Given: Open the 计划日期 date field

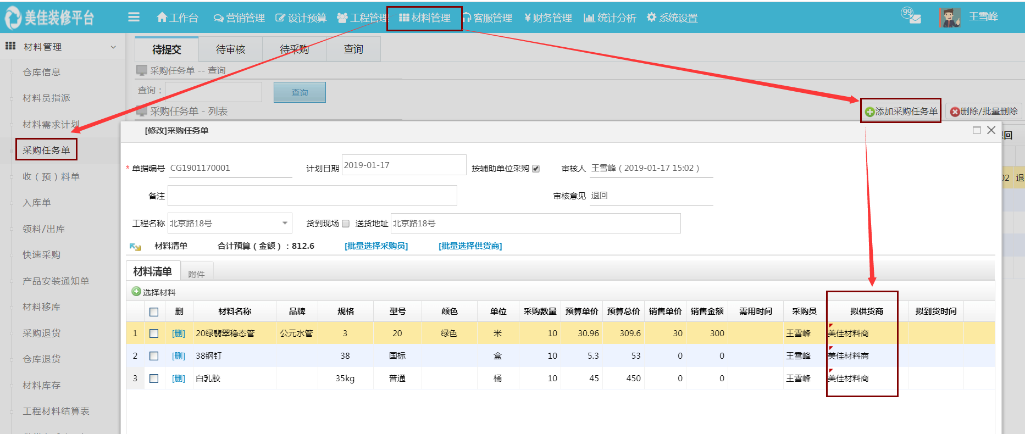Looking at the screenshot, I should click(403, 165).
